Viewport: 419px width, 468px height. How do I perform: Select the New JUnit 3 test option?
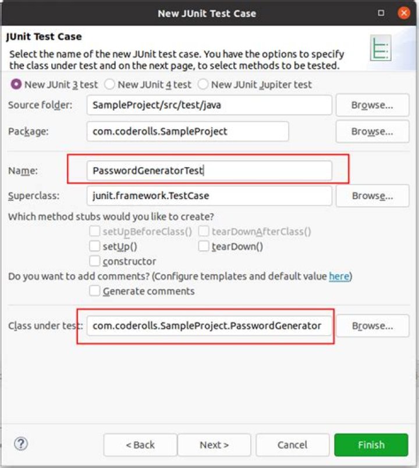pos(16,84)
